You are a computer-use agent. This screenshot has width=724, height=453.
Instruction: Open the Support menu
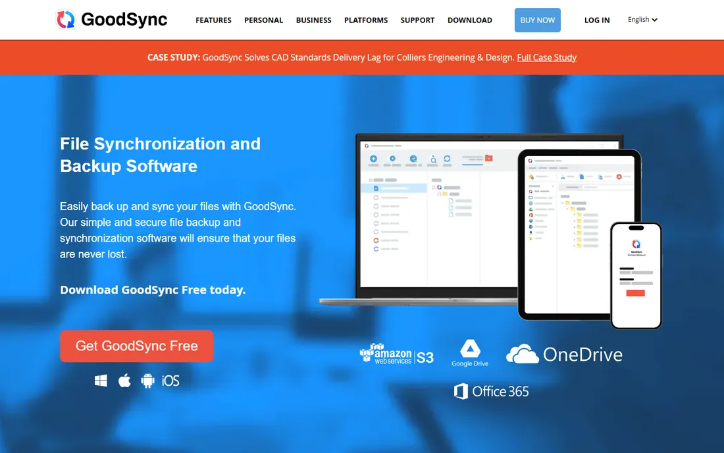[x=417, y=20]
